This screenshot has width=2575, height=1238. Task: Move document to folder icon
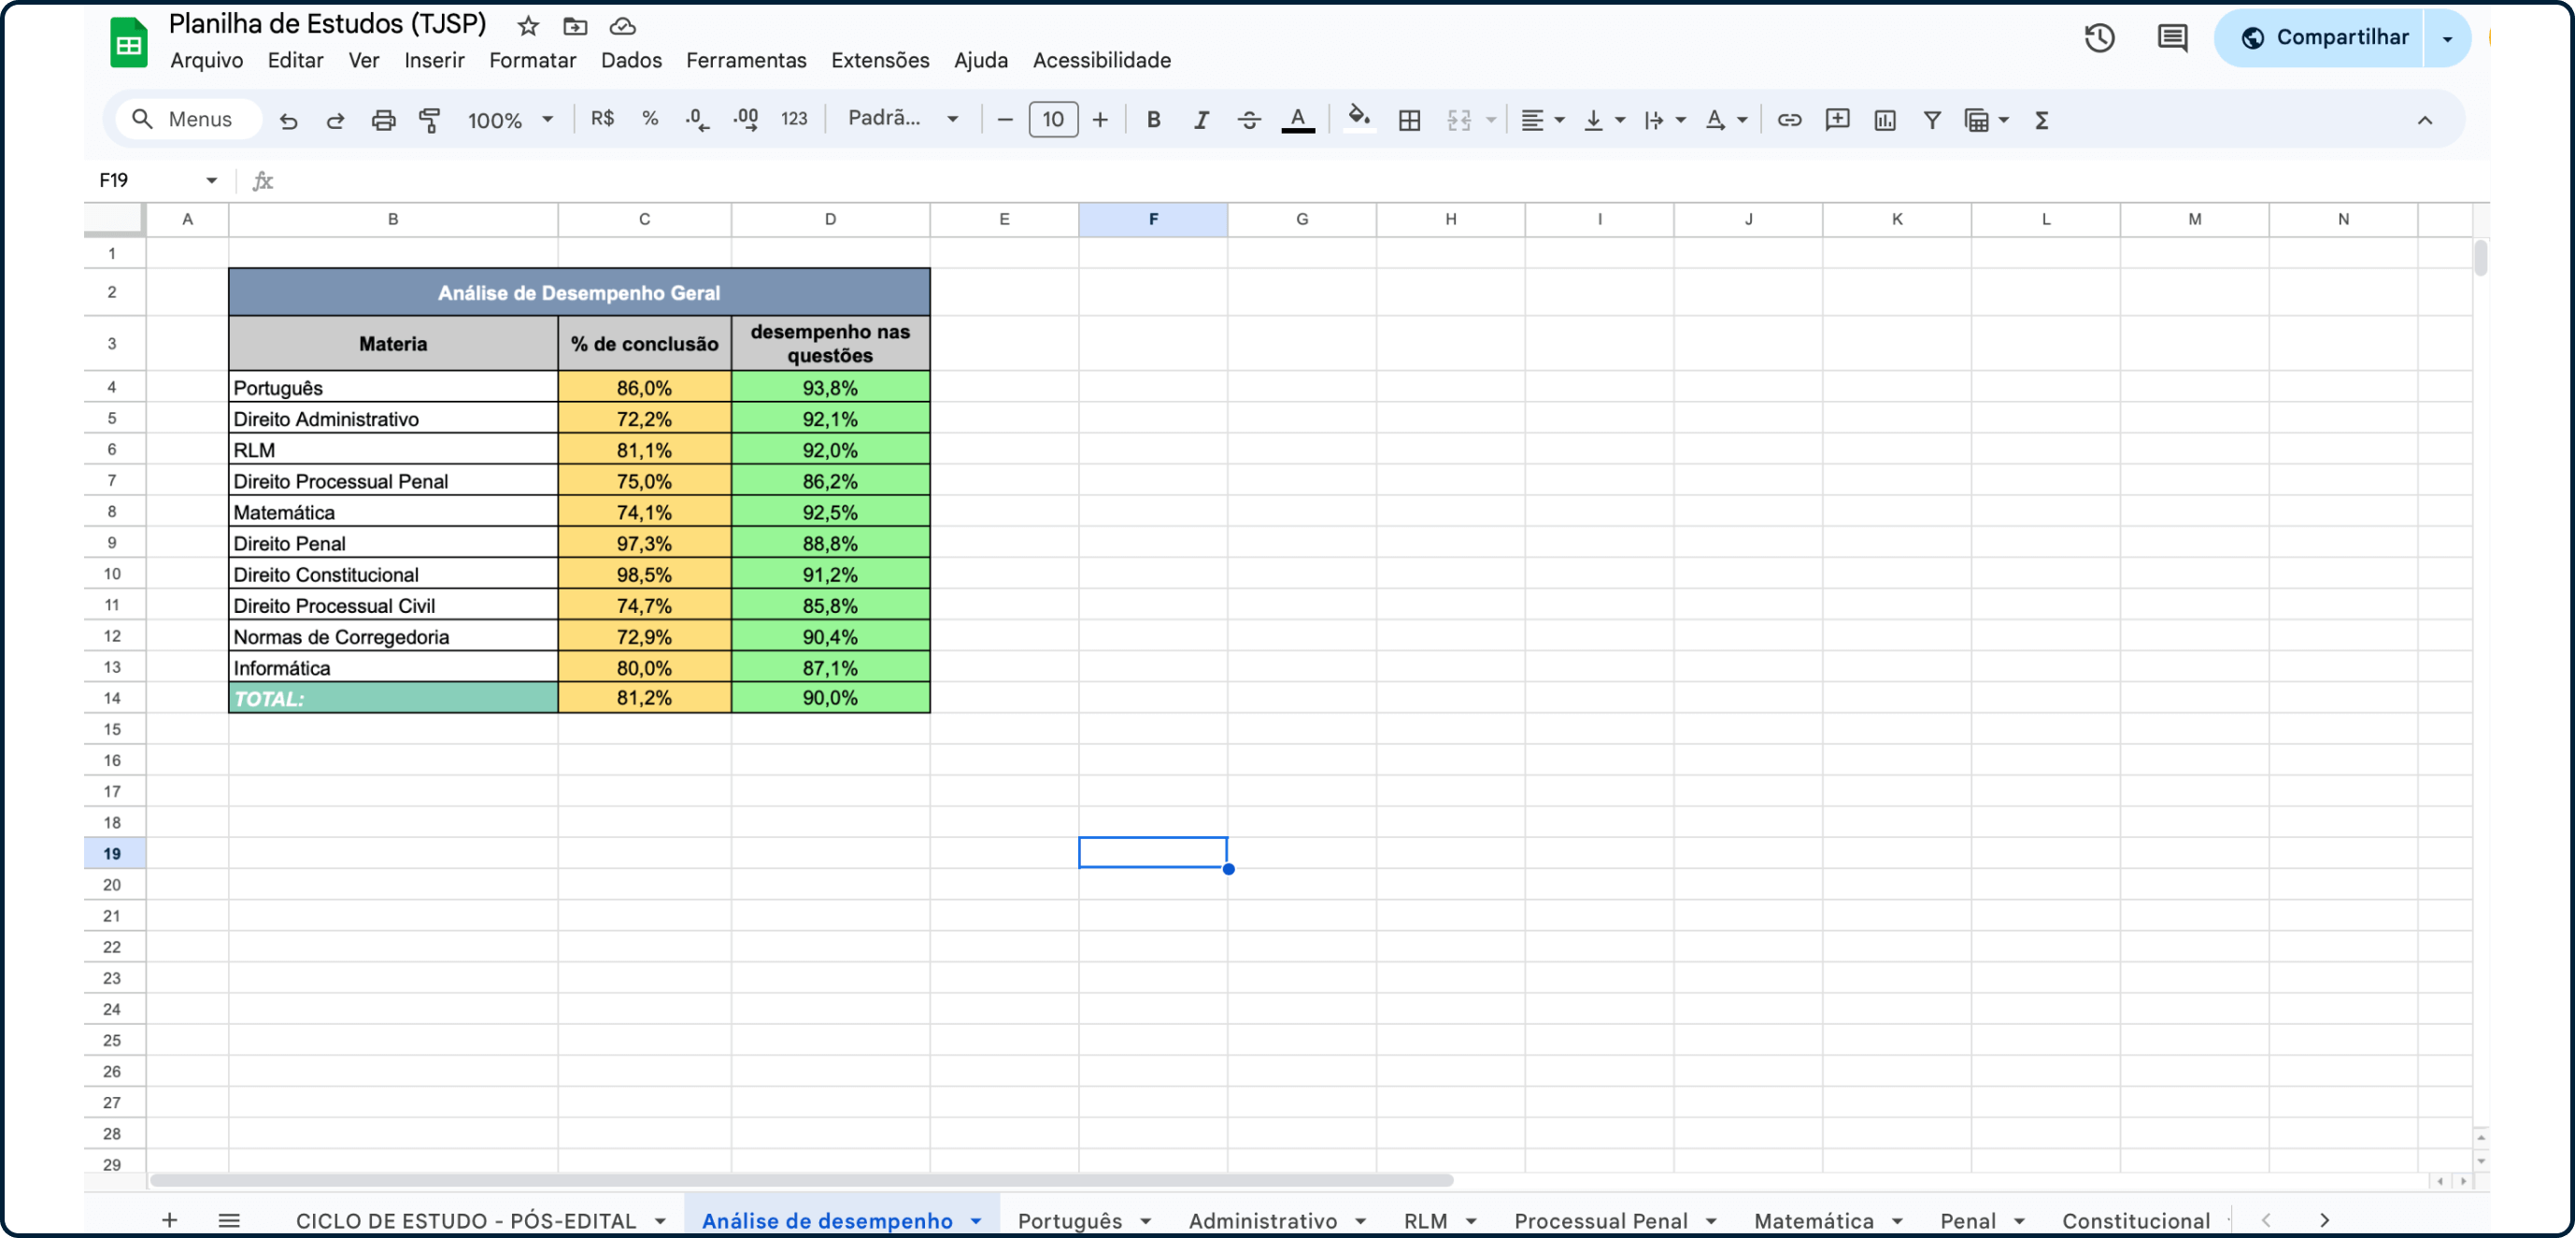click(575, 26)
